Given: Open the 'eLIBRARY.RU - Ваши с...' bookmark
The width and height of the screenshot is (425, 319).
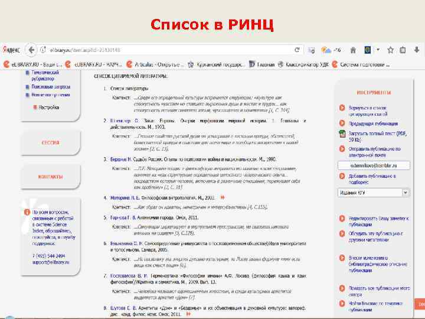Looking at the screenshot, I should (x=33, y=64).
